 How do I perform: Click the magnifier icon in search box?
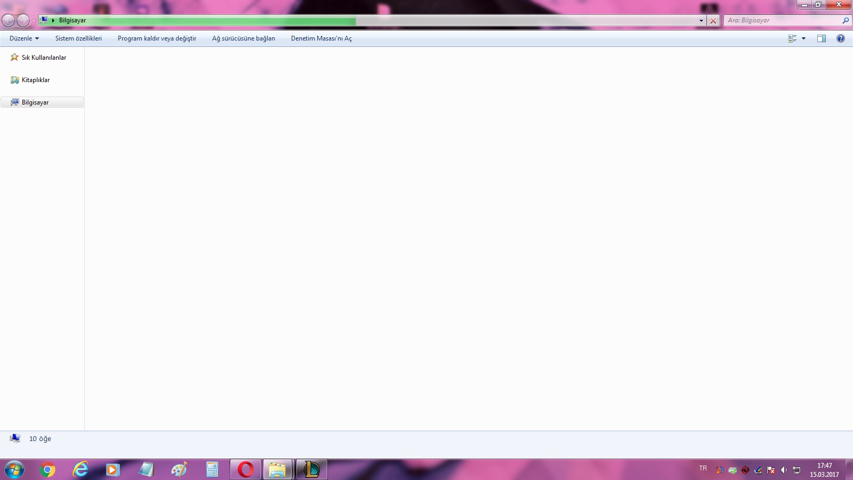click(x=846, y=21)
